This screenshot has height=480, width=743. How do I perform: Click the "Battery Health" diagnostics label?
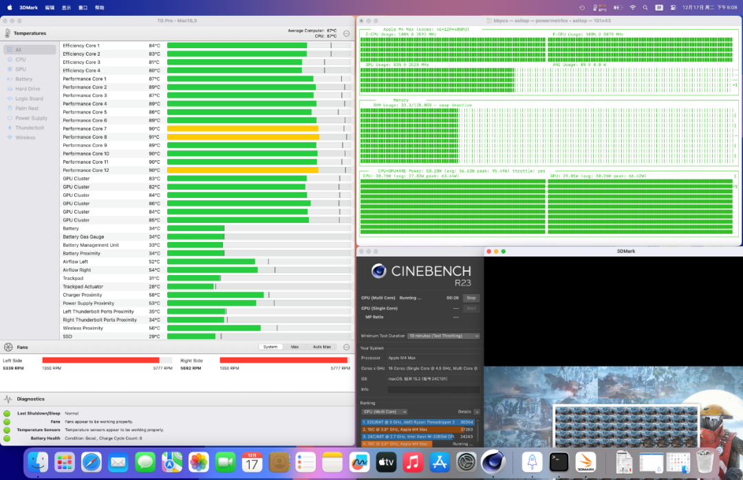(x=45, y=438)
